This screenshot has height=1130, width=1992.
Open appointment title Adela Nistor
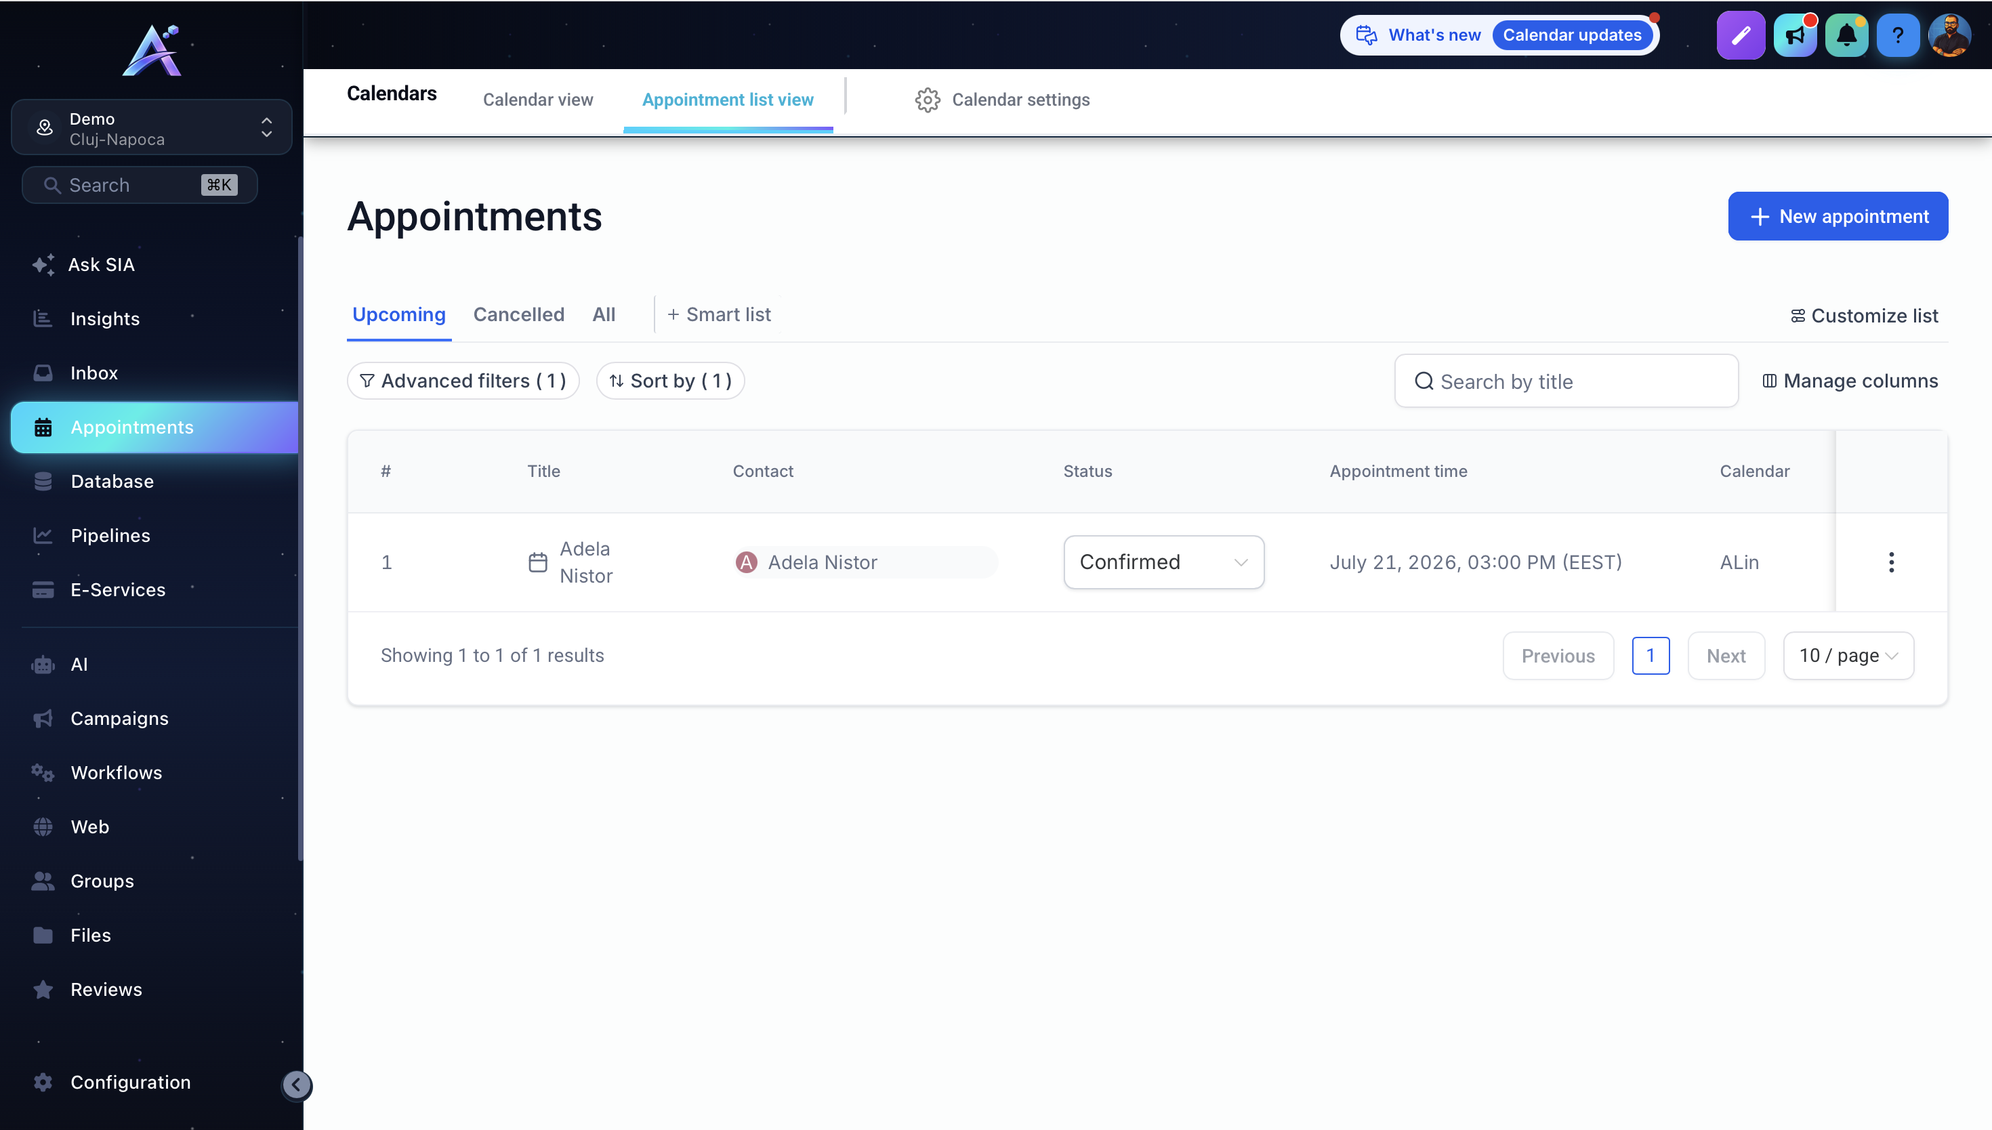tap(586, 563)
